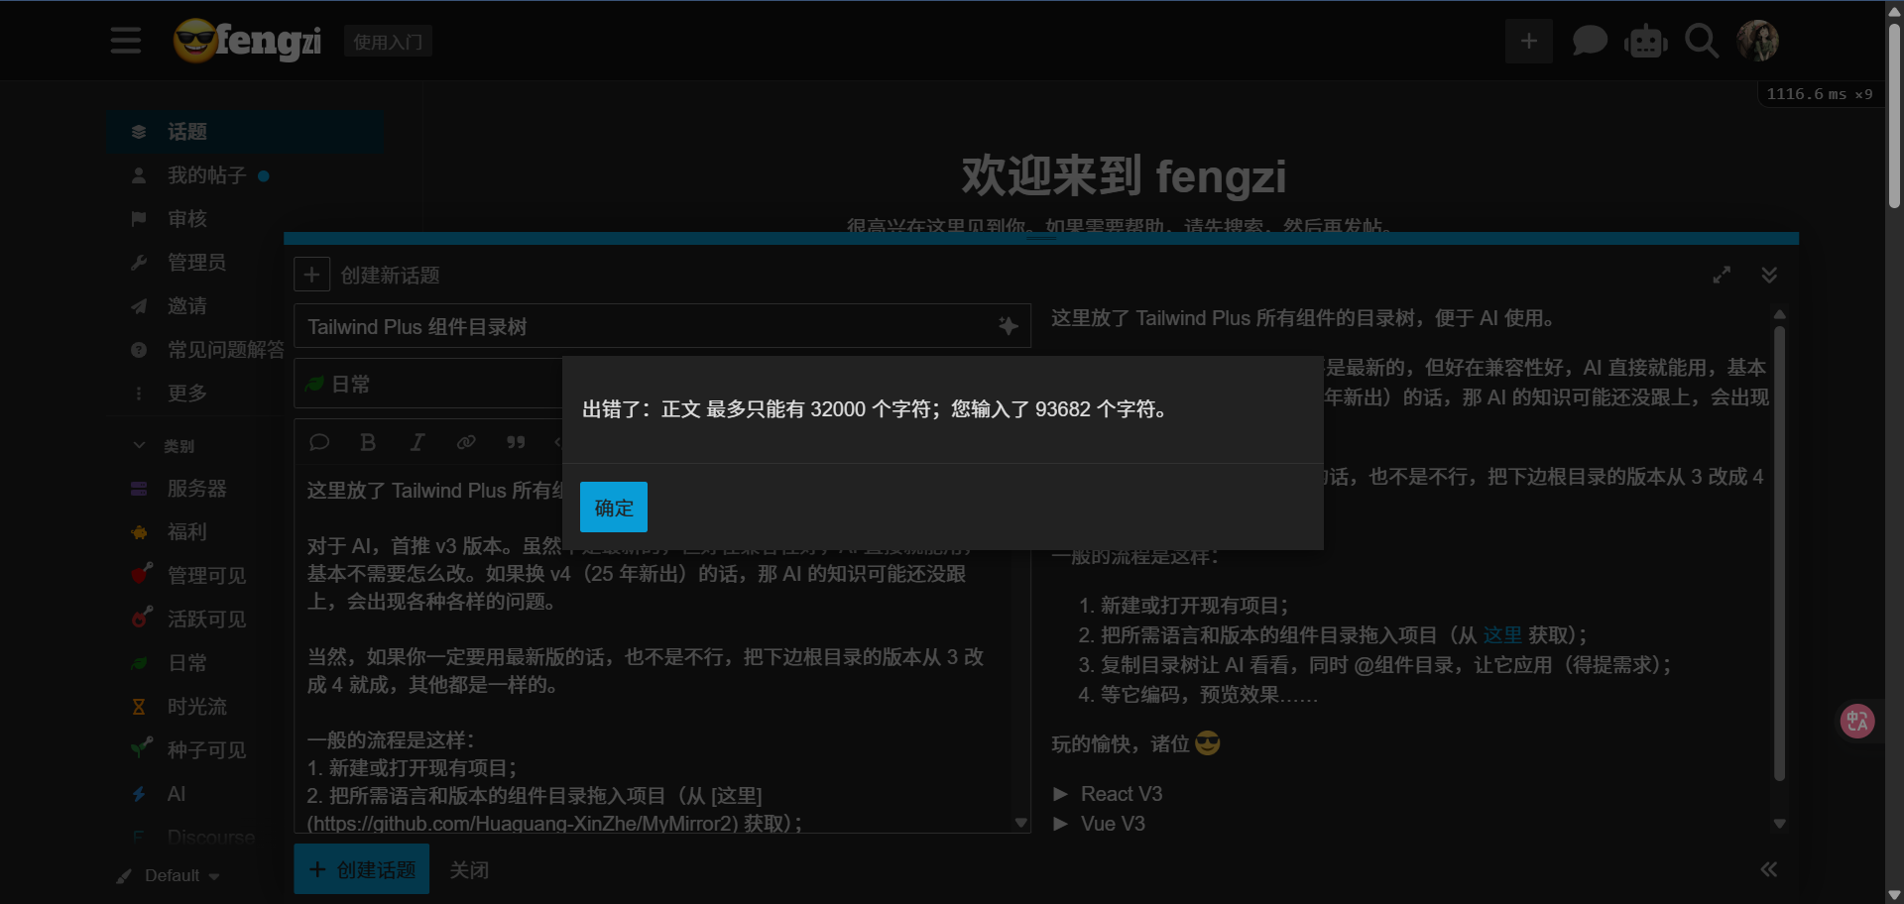
Task: Apply italic formatting in composer toolbar
Action: coord(417,442)
